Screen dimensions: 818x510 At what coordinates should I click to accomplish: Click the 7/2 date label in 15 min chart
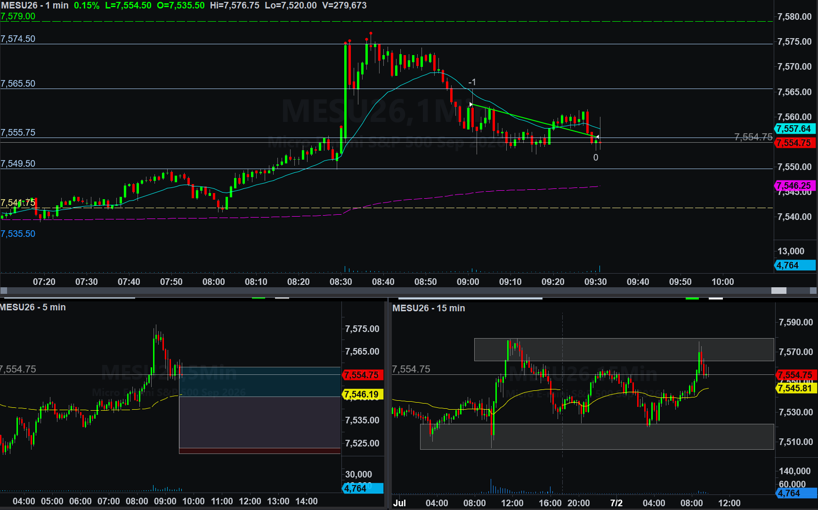click(616, 502)
